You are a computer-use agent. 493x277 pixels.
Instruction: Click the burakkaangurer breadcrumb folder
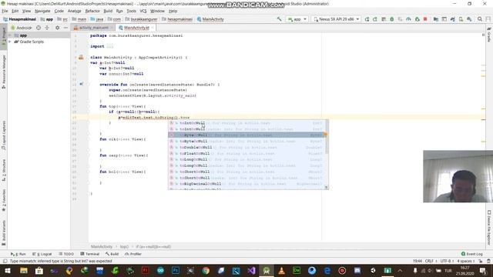coord(141,19)
